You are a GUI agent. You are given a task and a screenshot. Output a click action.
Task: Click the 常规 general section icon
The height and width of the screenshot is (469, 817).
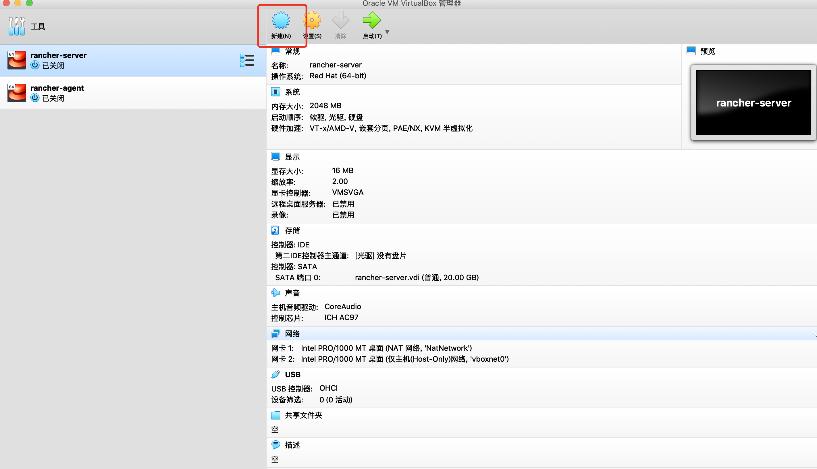click(275, 51)
